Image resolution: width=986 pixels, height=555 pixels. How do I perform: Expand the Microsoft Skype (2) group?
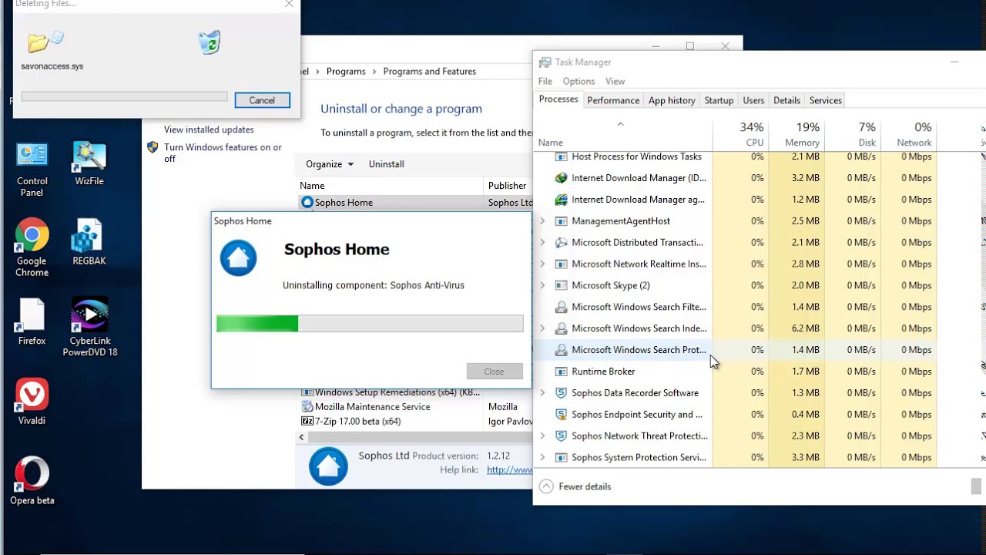click(x=542, y=285)
